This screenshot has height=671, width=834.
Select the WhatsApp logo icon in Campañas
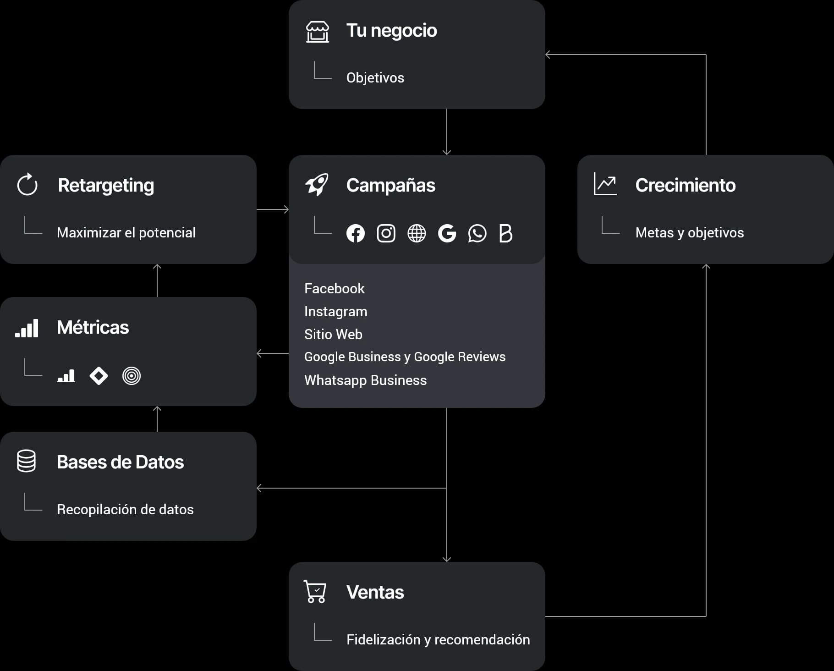(477, 233)
